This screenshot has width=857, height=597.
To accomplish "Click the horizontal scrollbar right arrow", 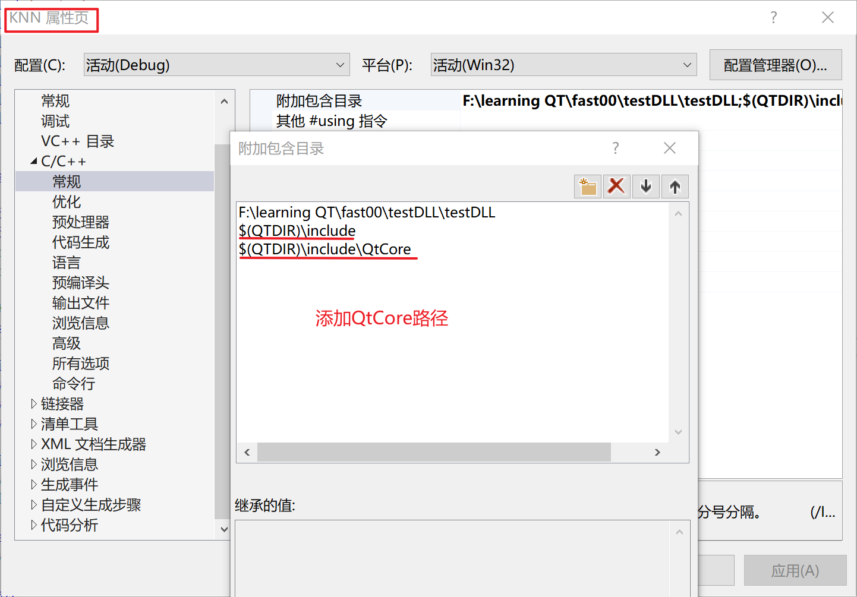I will (657, 452).
